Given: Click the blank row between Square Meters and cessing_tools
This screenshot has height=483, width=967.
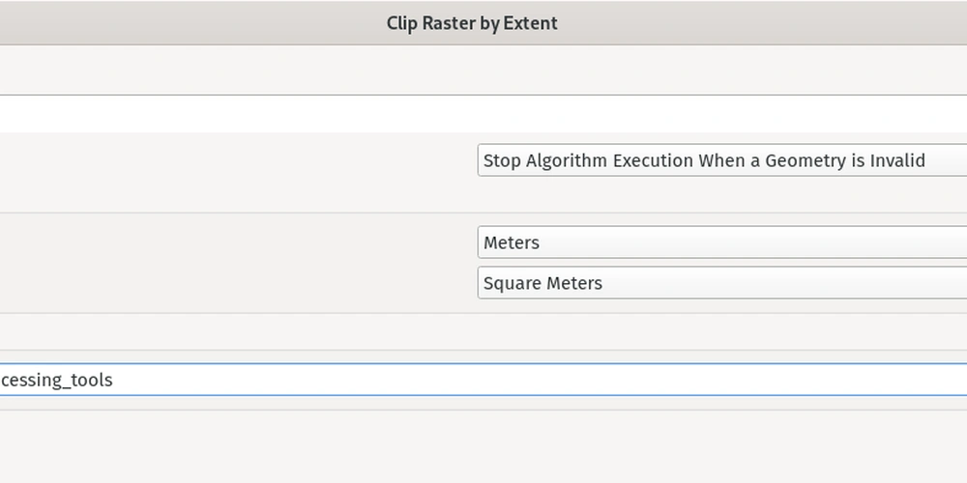Looking at the screenshot, I should pos(483,331).
